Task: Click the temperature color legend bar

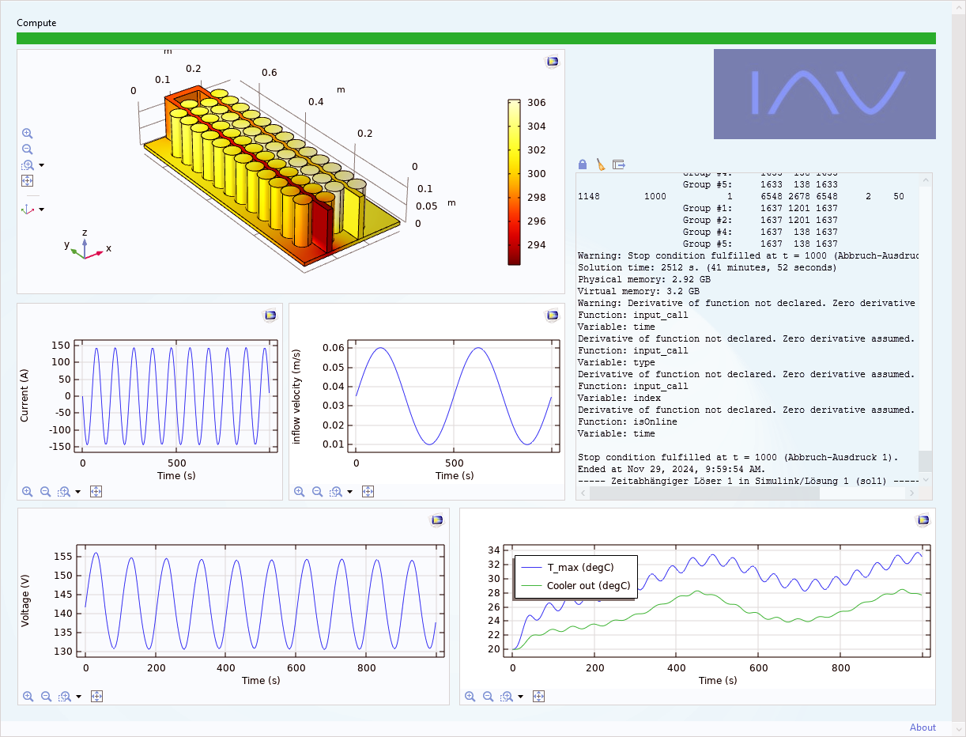Action: (514, 182)
